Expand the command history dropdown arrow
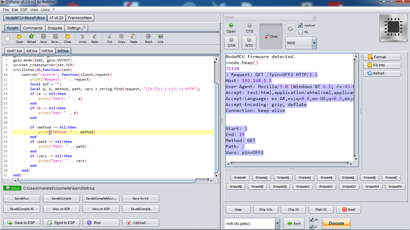 (277, 223)
